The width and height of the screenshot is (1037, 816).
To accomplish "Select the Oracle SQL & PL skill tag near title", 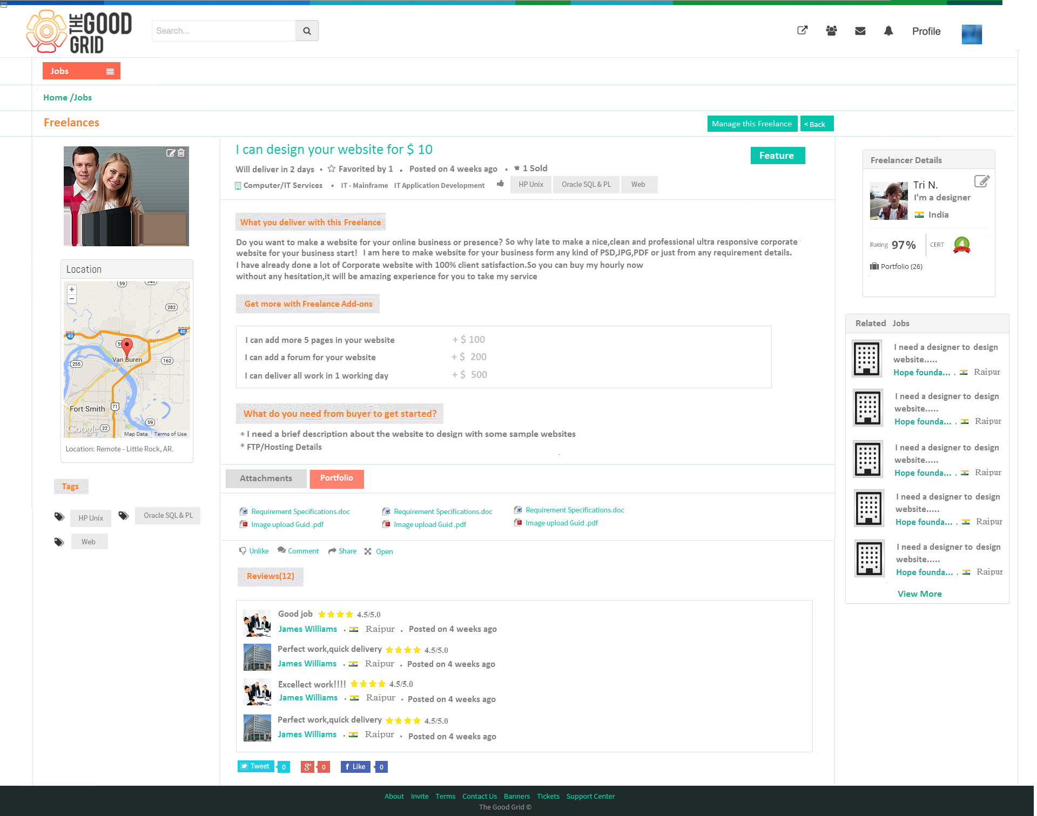I will (586, 185).
